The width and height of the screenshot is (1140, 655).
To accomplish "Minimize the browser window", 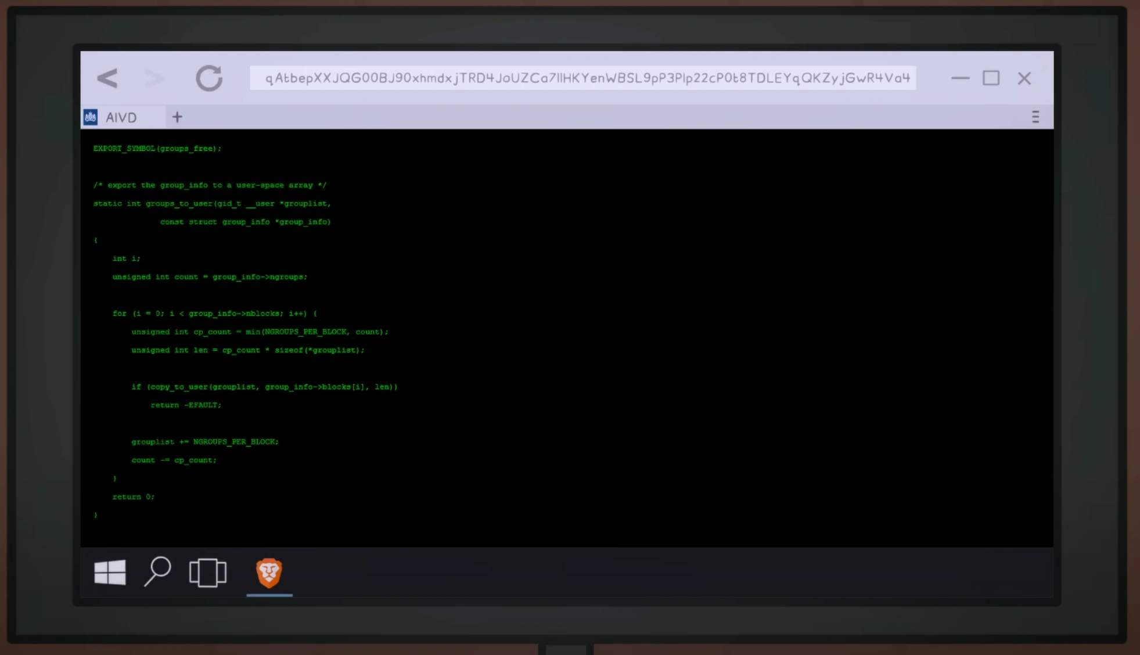I will click(x=960, y=78).
